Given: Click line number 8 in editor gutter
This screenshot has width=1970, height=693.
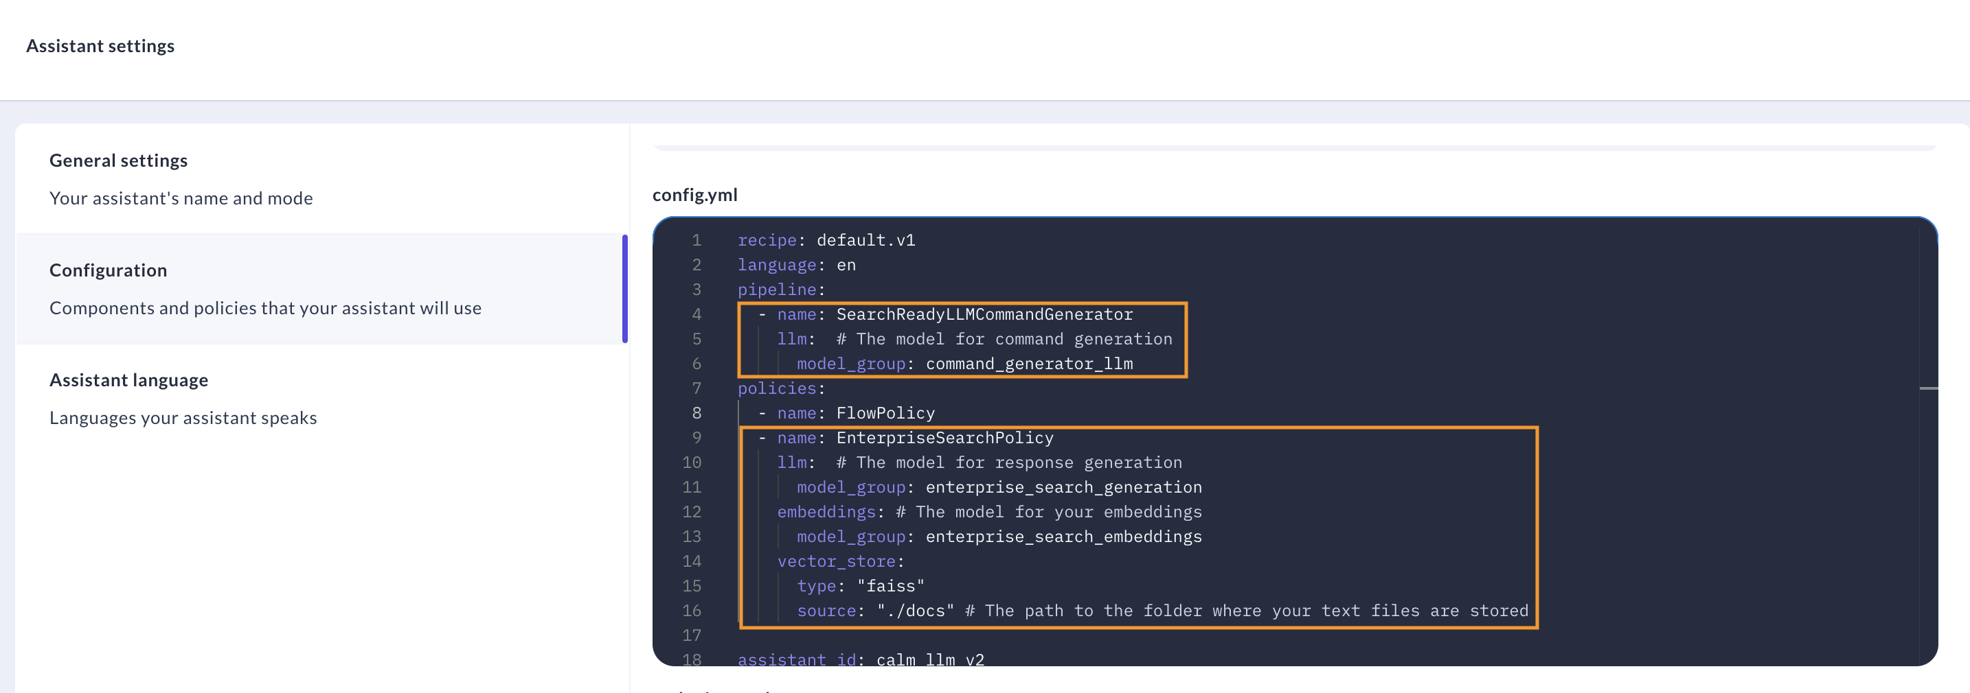Looking at the screenshot, I should click(x=696, y=412).
